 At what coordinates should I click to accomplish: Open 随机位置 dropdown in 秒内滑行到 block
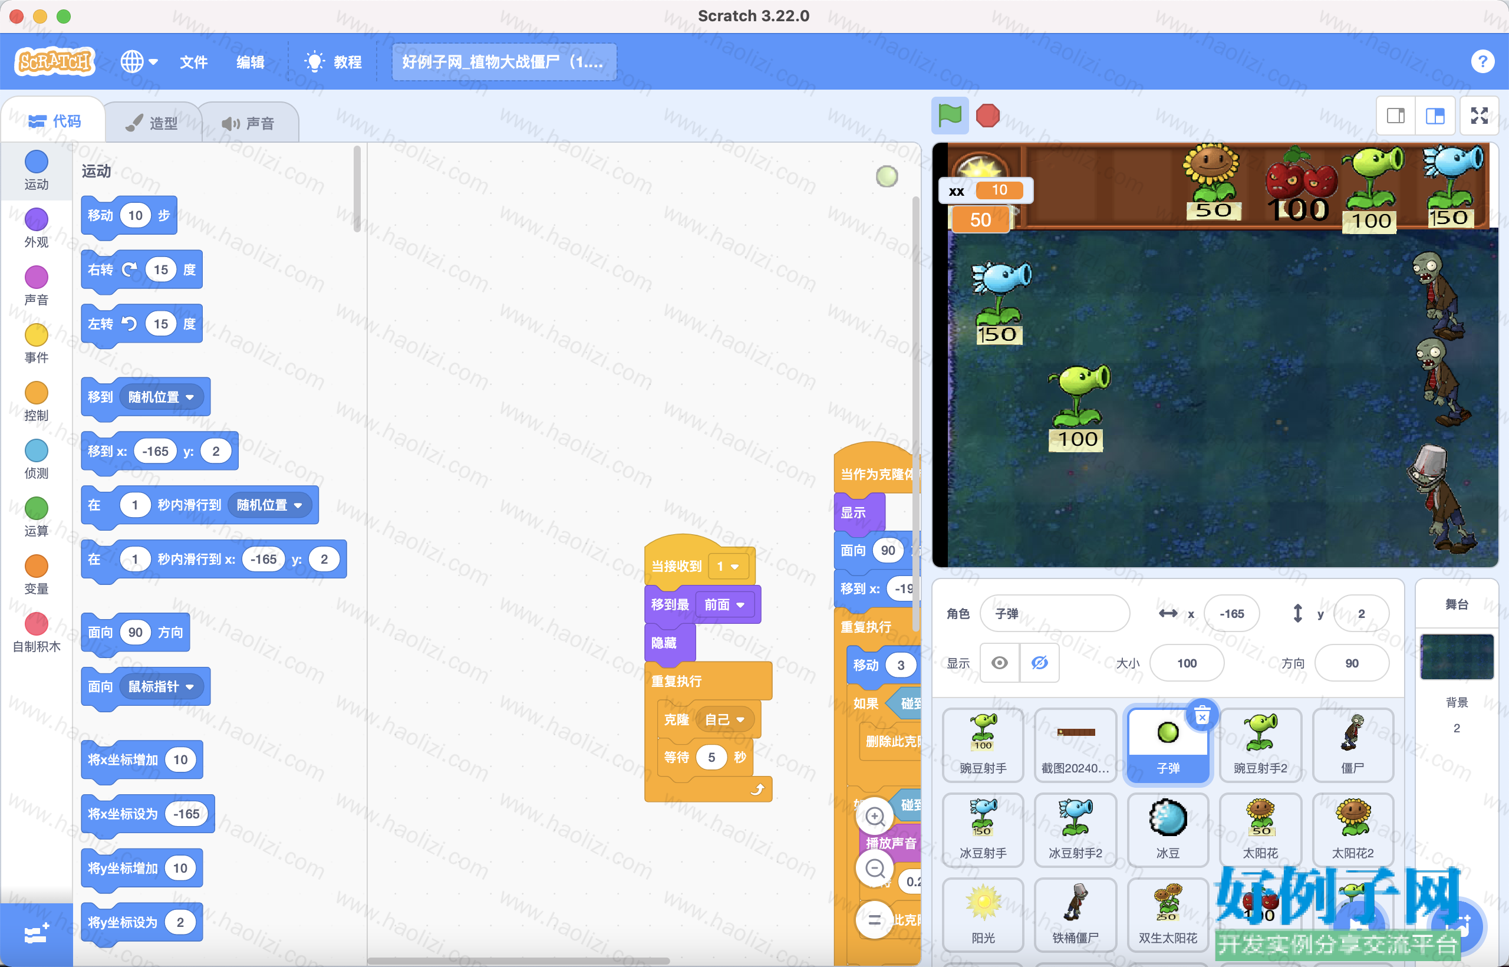pos(269,505)
